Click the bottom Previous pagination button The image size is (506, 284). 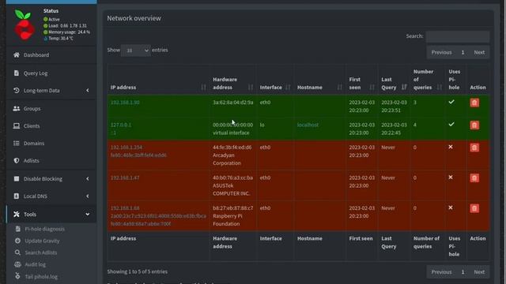441,272
